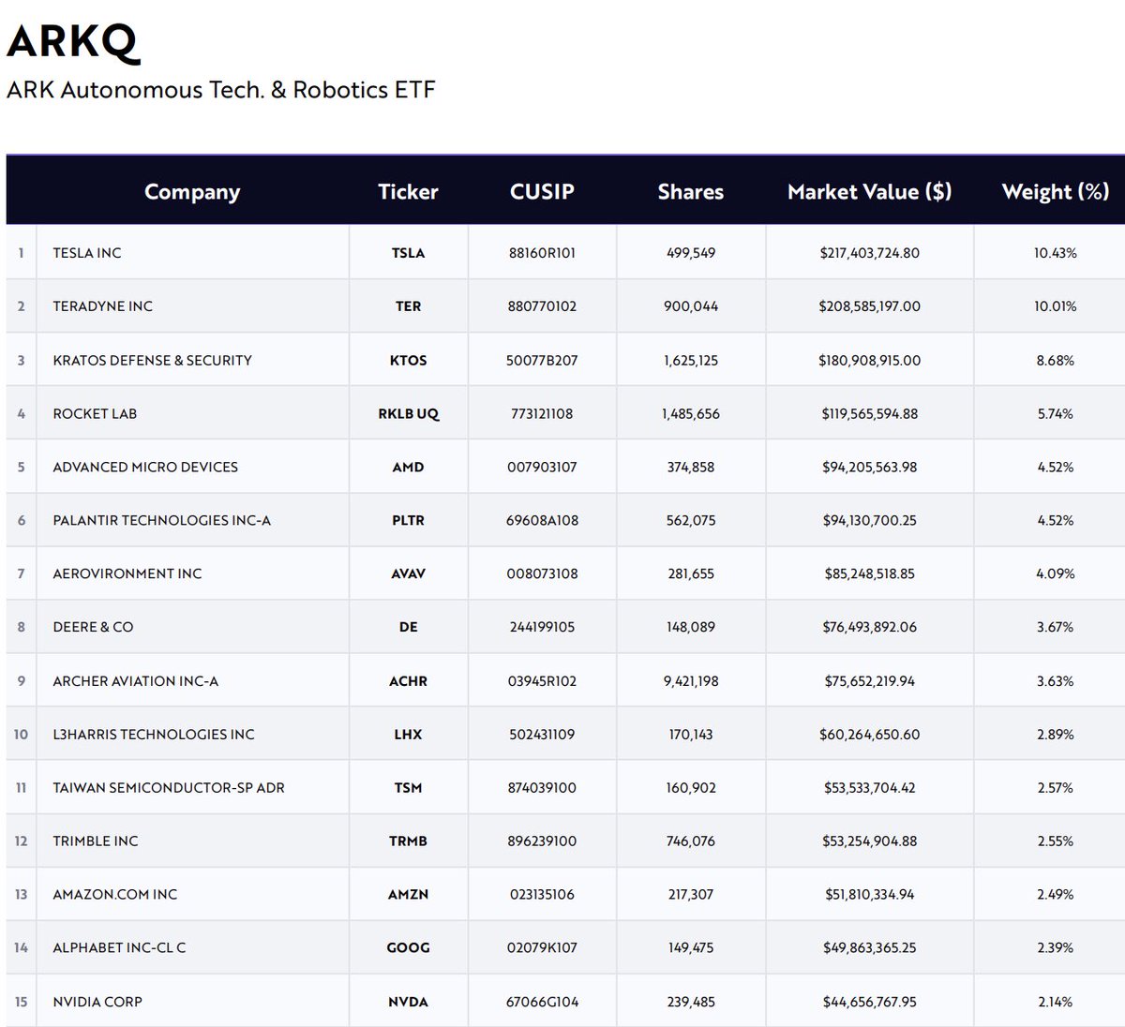Select the Deere & Co CUSIP 244199105
The height and width of the screenshot is (1027, 1125).
542,627
